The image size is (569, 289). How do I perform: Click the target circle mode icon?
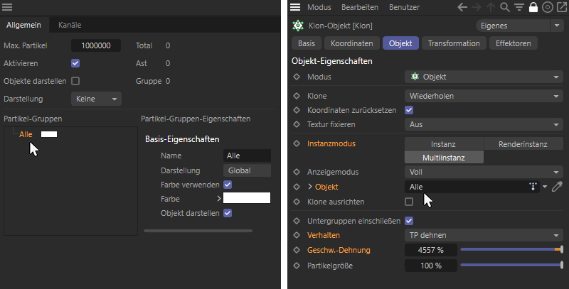pyautogui.click(x=547, y=7)
